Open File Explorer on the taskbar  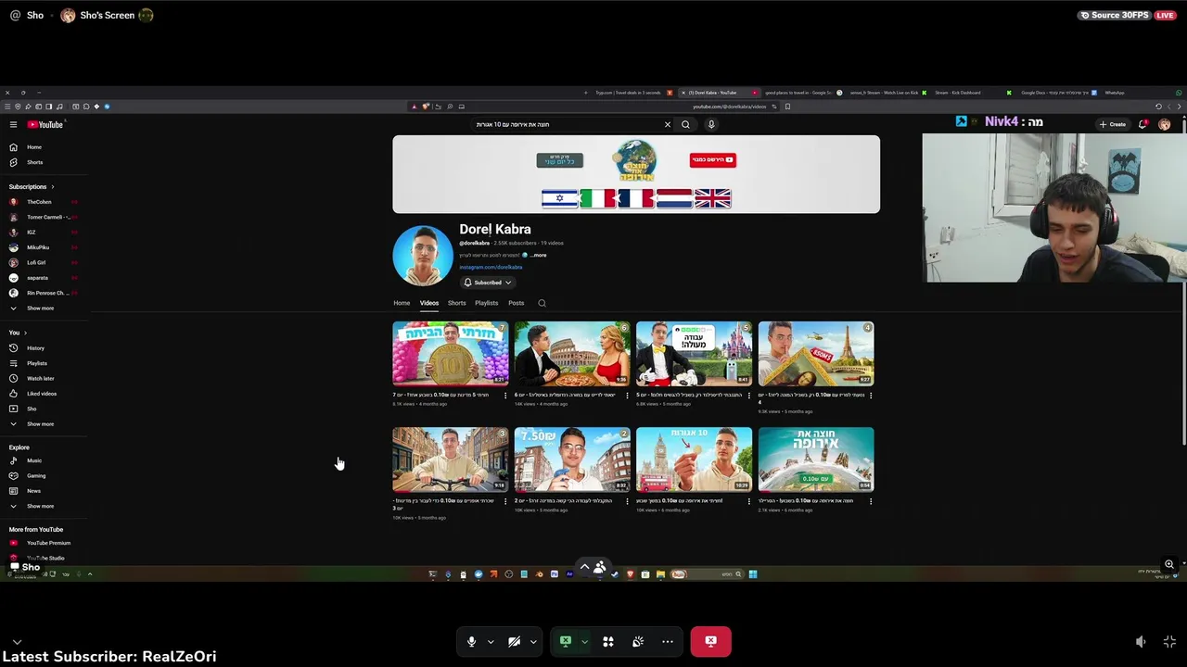[660, 574]
